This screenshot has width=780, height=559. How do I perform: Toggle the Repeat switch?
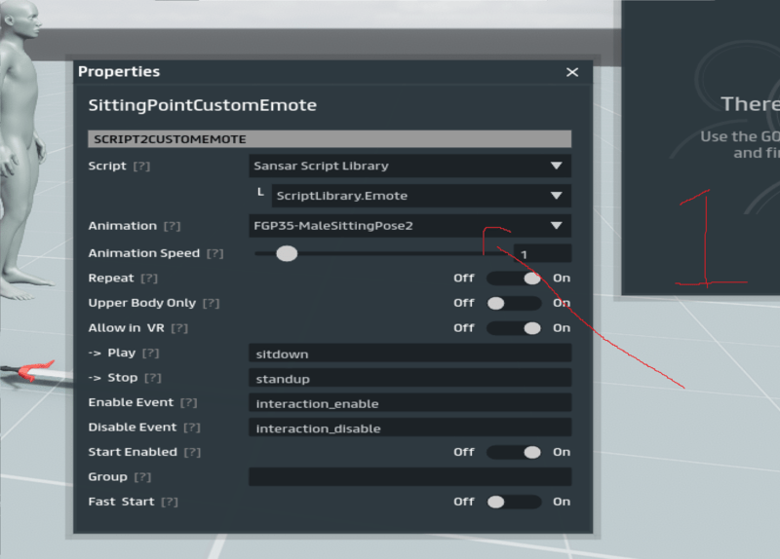514,279
